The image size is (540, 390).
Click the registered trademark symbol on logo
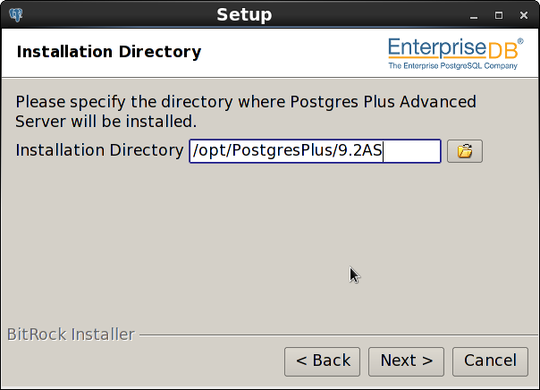tap(520, 41)
